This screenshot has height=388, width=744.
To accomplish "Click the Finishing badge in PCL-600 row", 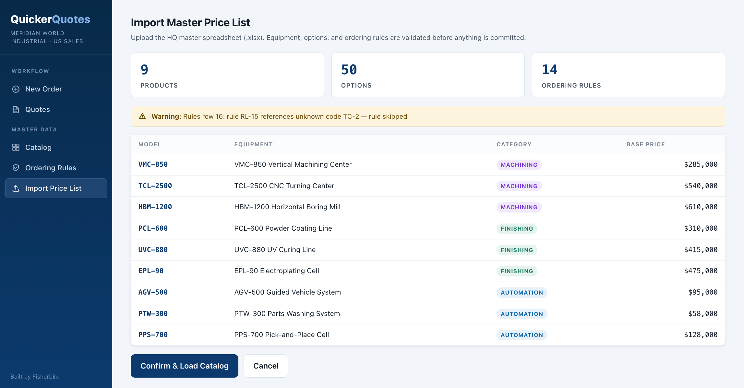I will [x=517, y=229].
